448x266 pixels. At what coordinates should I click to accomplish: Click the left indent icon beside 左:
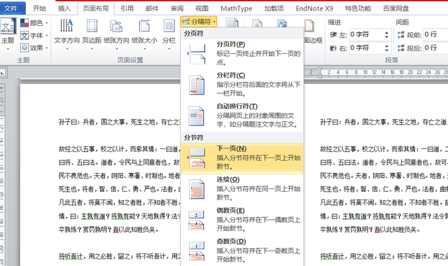click(x=333, y=35)
